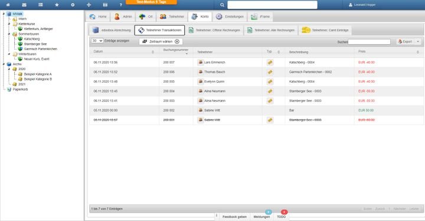Open Teilnehmer: Camt Einträge sub-tab
This screenshot has height=221, width=425.
click(325, 30)
